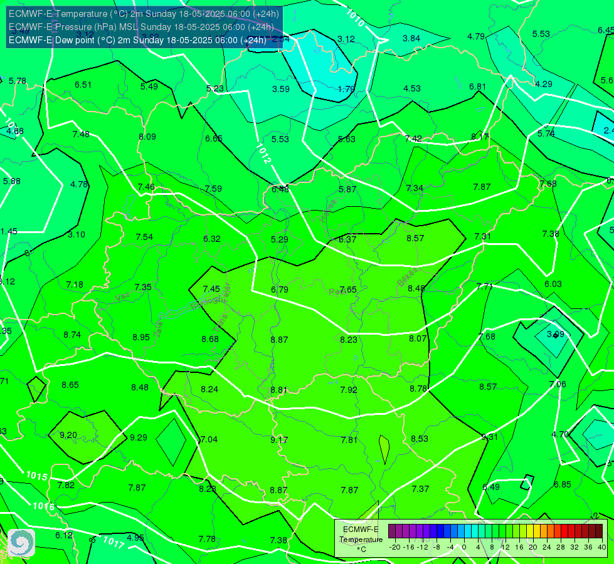Click the 7.92 grid value

coord(349,390)
